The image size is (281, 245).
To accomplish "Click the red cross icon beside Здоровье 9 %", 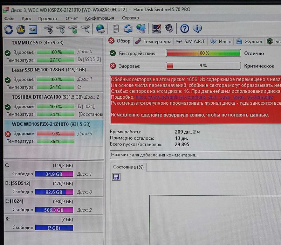I will (x=113, y=66).
